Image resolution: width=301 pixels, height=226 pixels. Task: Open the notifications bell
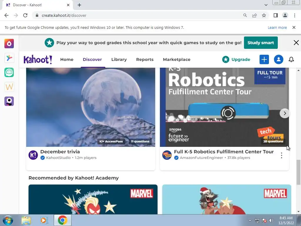click(x=291, y=59)
